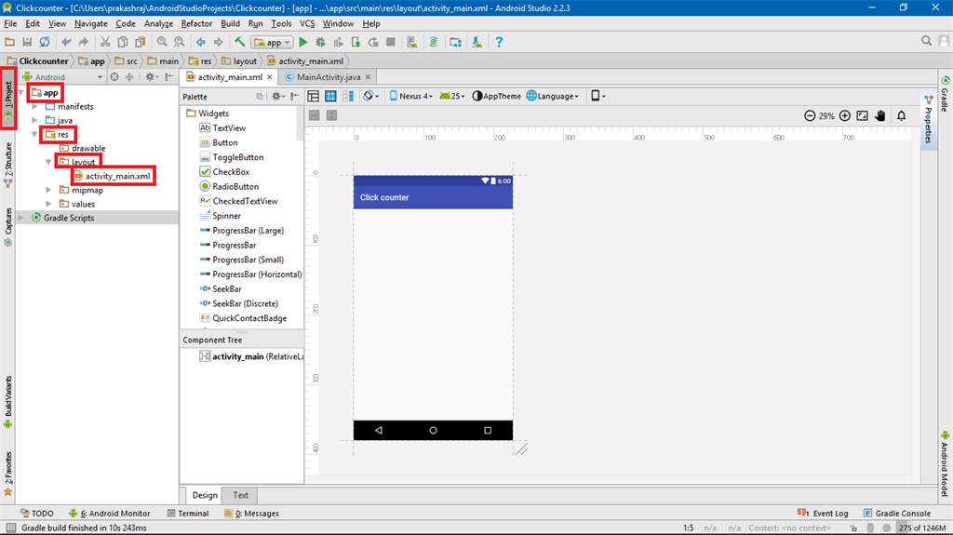The image size is (953, 535).
Task: Open the Refactor menu
Action: coord(196,23)
